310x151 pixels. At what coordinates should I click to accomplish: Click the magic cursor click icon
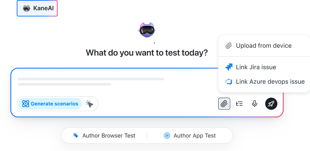point(90,104)
